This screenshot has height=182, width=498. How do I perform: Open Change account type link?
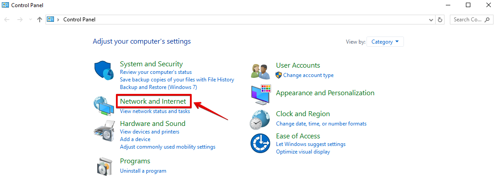pos(308,75)
